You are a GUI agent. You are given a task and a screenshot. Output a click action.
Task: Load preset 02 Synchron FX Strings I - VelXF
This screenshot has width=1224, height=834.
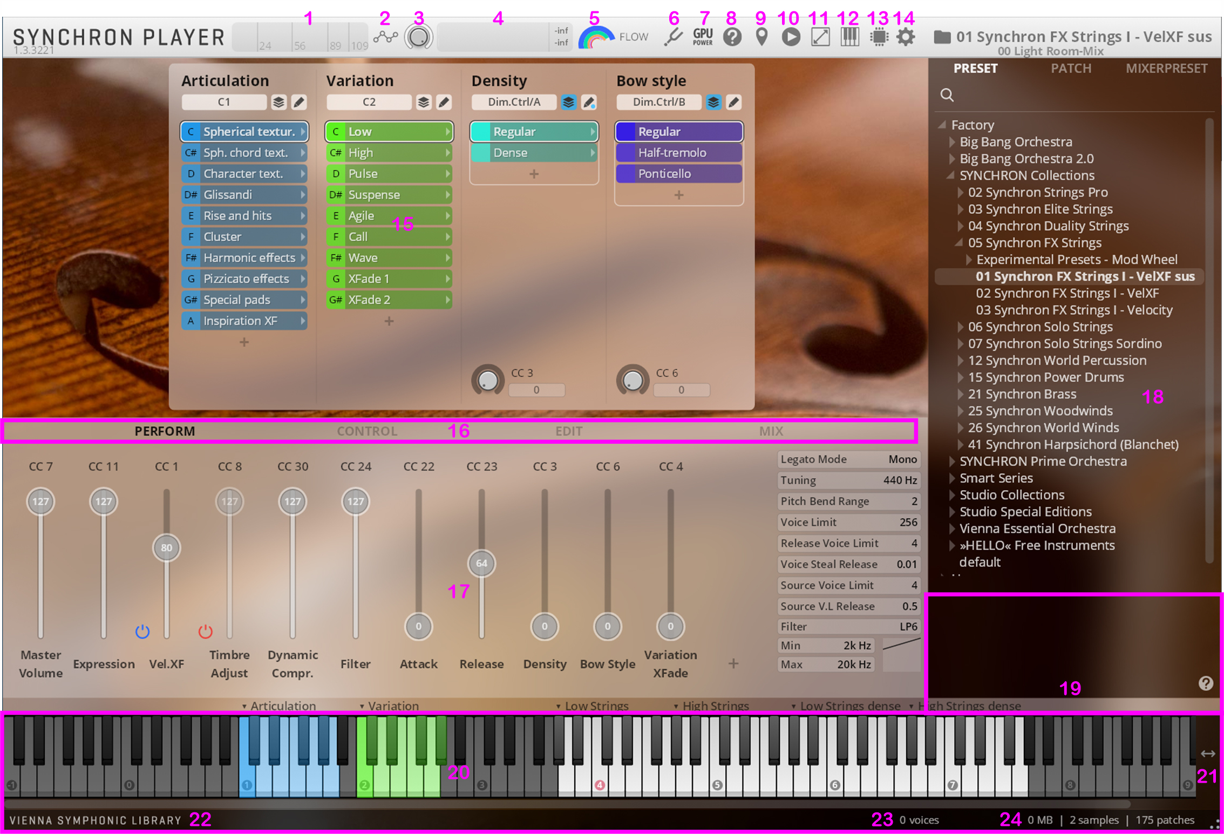pos(1067,293)
